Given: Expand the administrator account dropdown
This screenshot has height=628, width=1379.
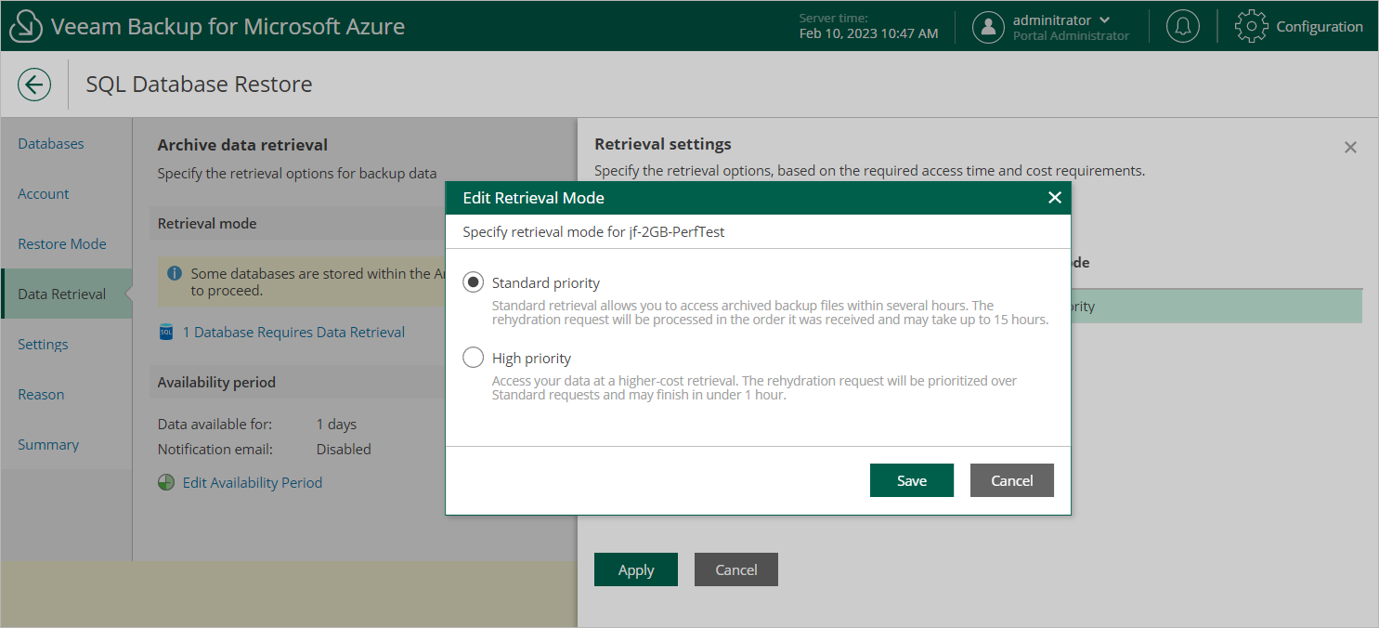Looking at the screenshot, I should (x=1104, y=20).
